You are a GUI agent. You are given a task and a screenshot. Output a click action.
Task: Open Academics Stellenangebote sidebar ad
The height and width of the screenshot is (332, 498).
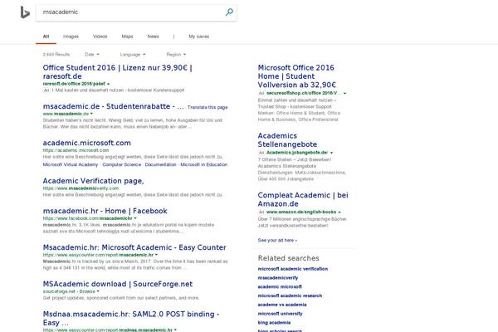tap(287, 140)
